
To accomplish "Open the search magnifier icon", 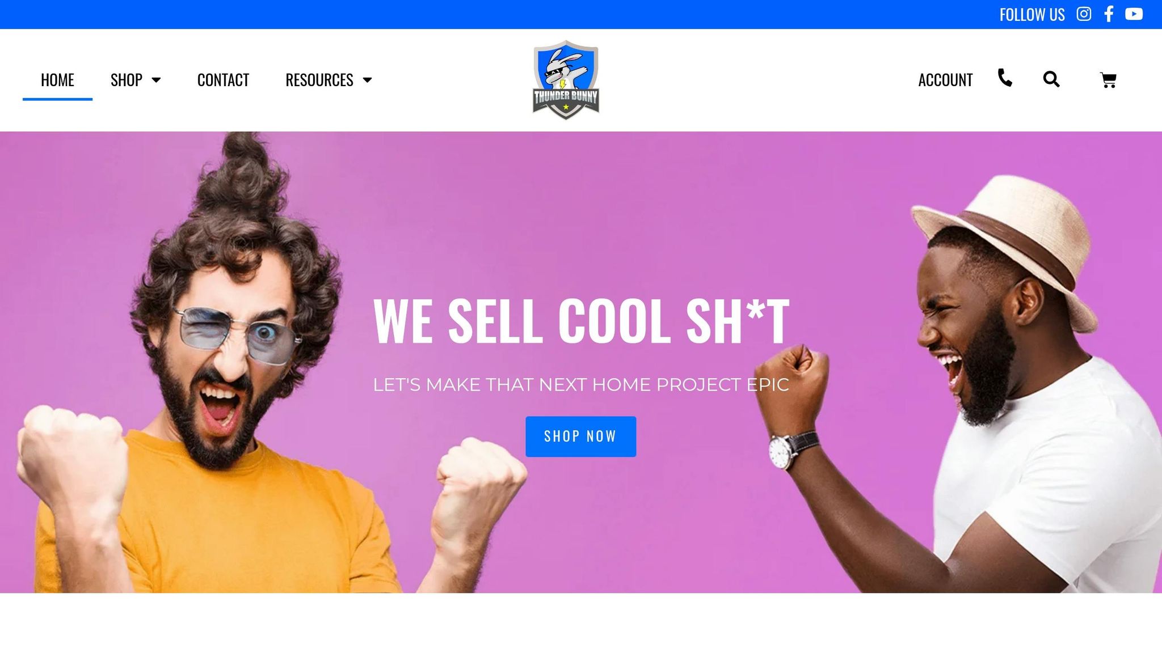I will (1051, 79).
